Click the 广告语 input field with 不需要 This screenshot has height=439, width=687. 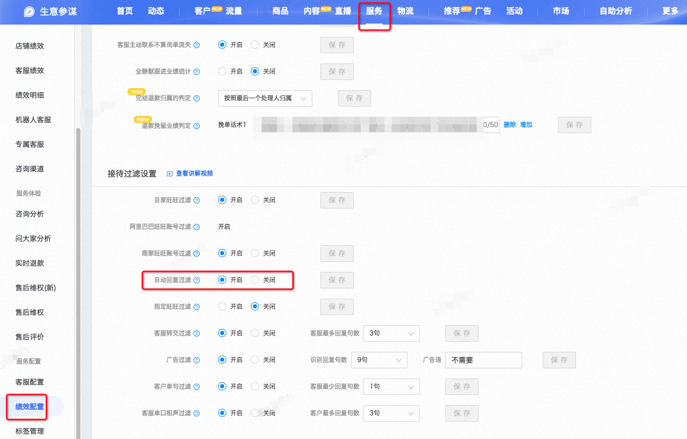pyautogui.click(x=484, y=360)
